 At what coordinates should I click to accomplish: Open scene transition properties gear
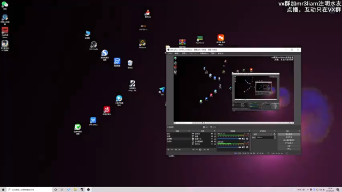[274, 134]
